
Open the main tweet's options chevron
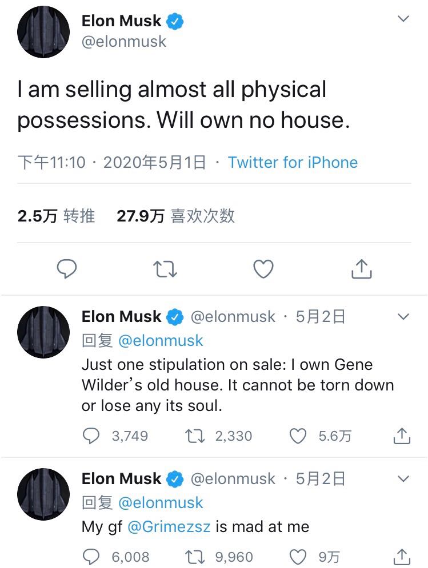(403, 19)
